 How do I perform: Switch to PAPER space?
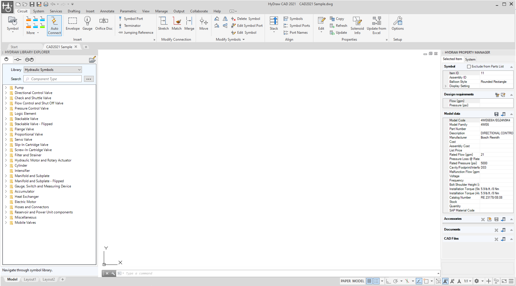[346, 281]
